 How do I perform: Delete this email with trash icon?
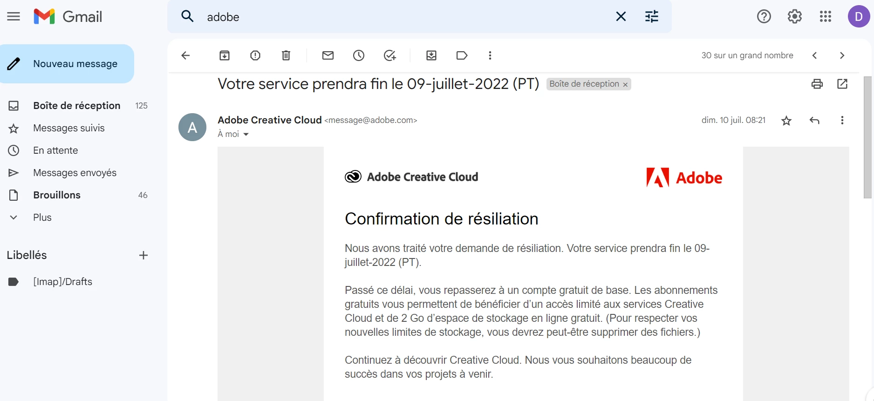pos(286,55)
